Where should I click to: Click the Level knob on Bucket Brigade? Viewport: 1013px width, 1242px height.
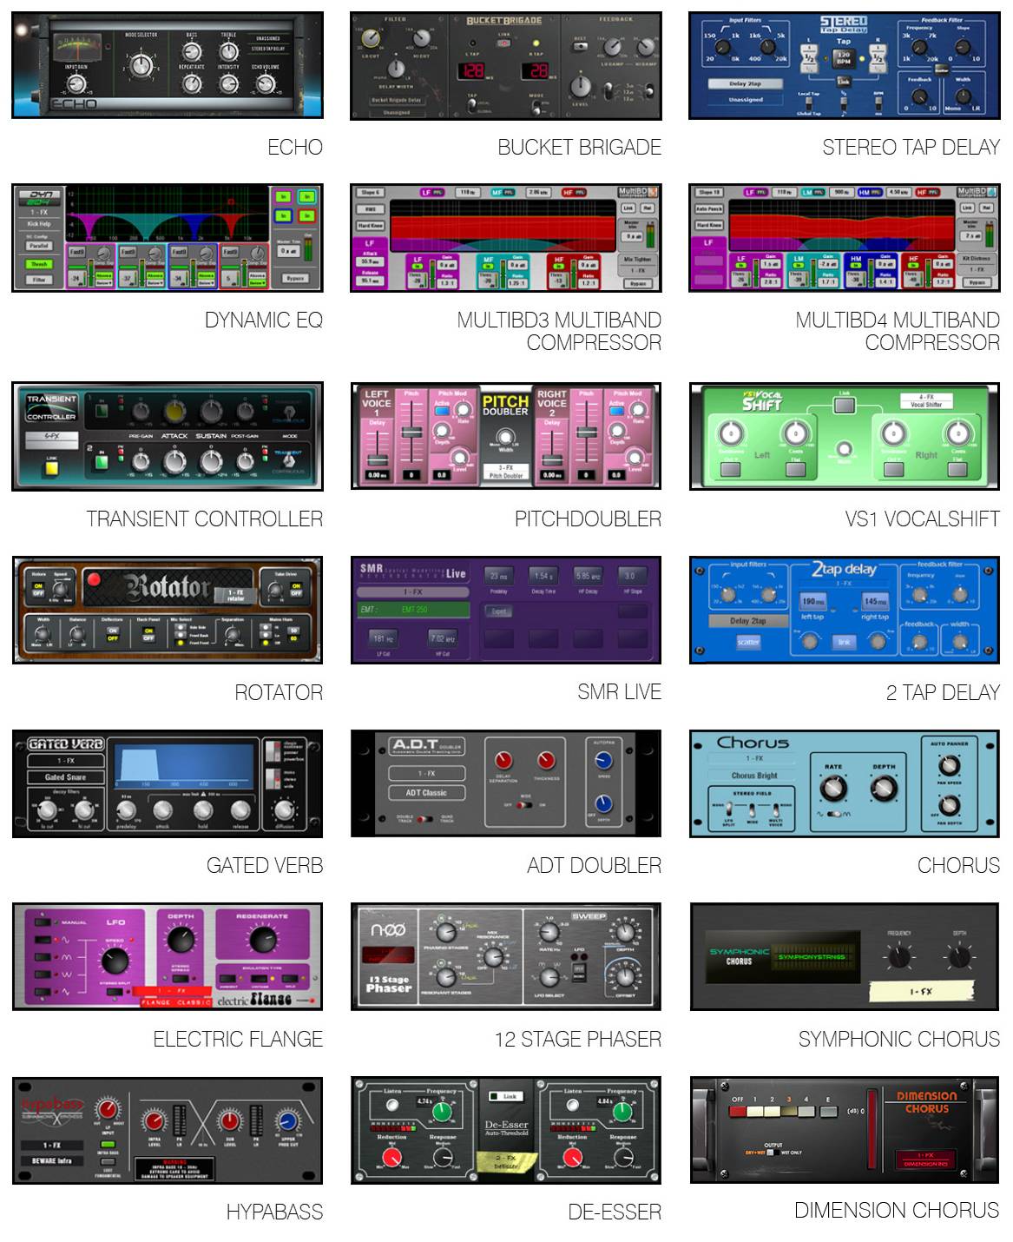(580, 86)
